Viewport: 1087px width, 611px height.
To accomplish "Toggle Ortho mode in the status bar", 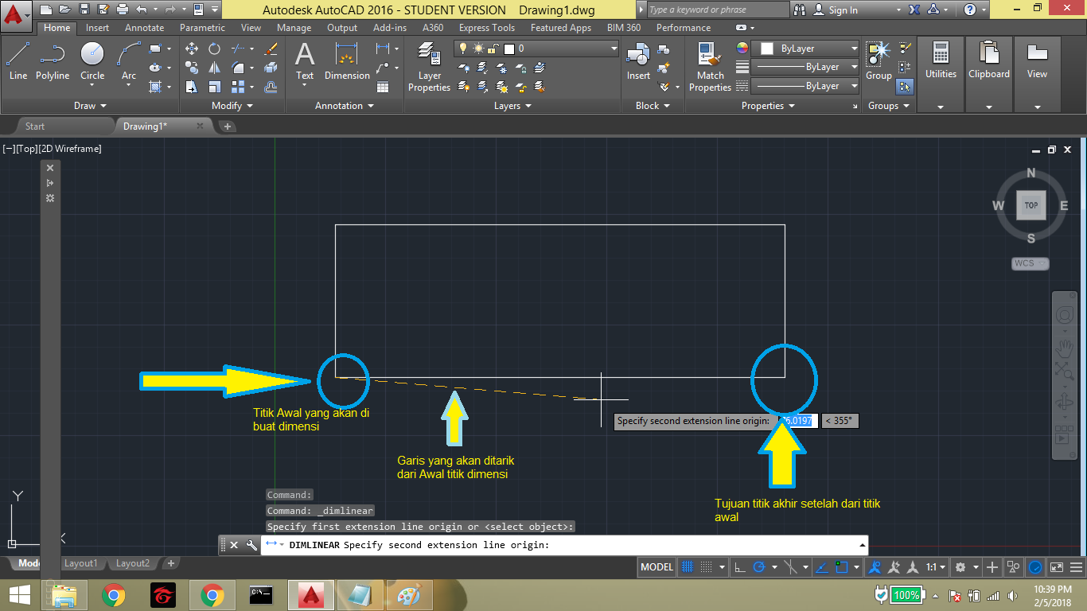I will click(740, 566).
